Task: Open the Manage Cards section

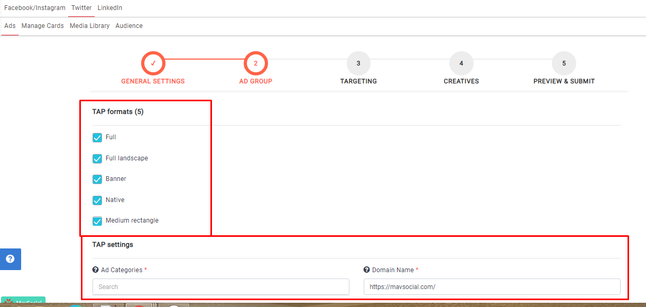Action: tap(42, 26)
